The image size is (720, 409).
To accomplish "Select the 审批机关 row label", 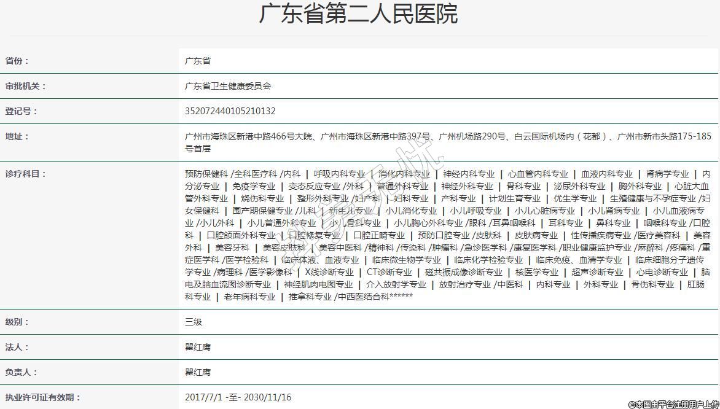I will (26, 86).
